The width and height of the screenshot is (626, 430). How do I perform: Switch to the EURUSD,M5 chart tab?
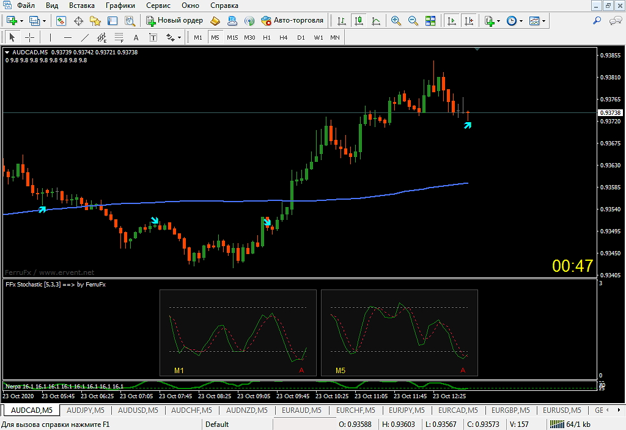[x=562, y=410]
